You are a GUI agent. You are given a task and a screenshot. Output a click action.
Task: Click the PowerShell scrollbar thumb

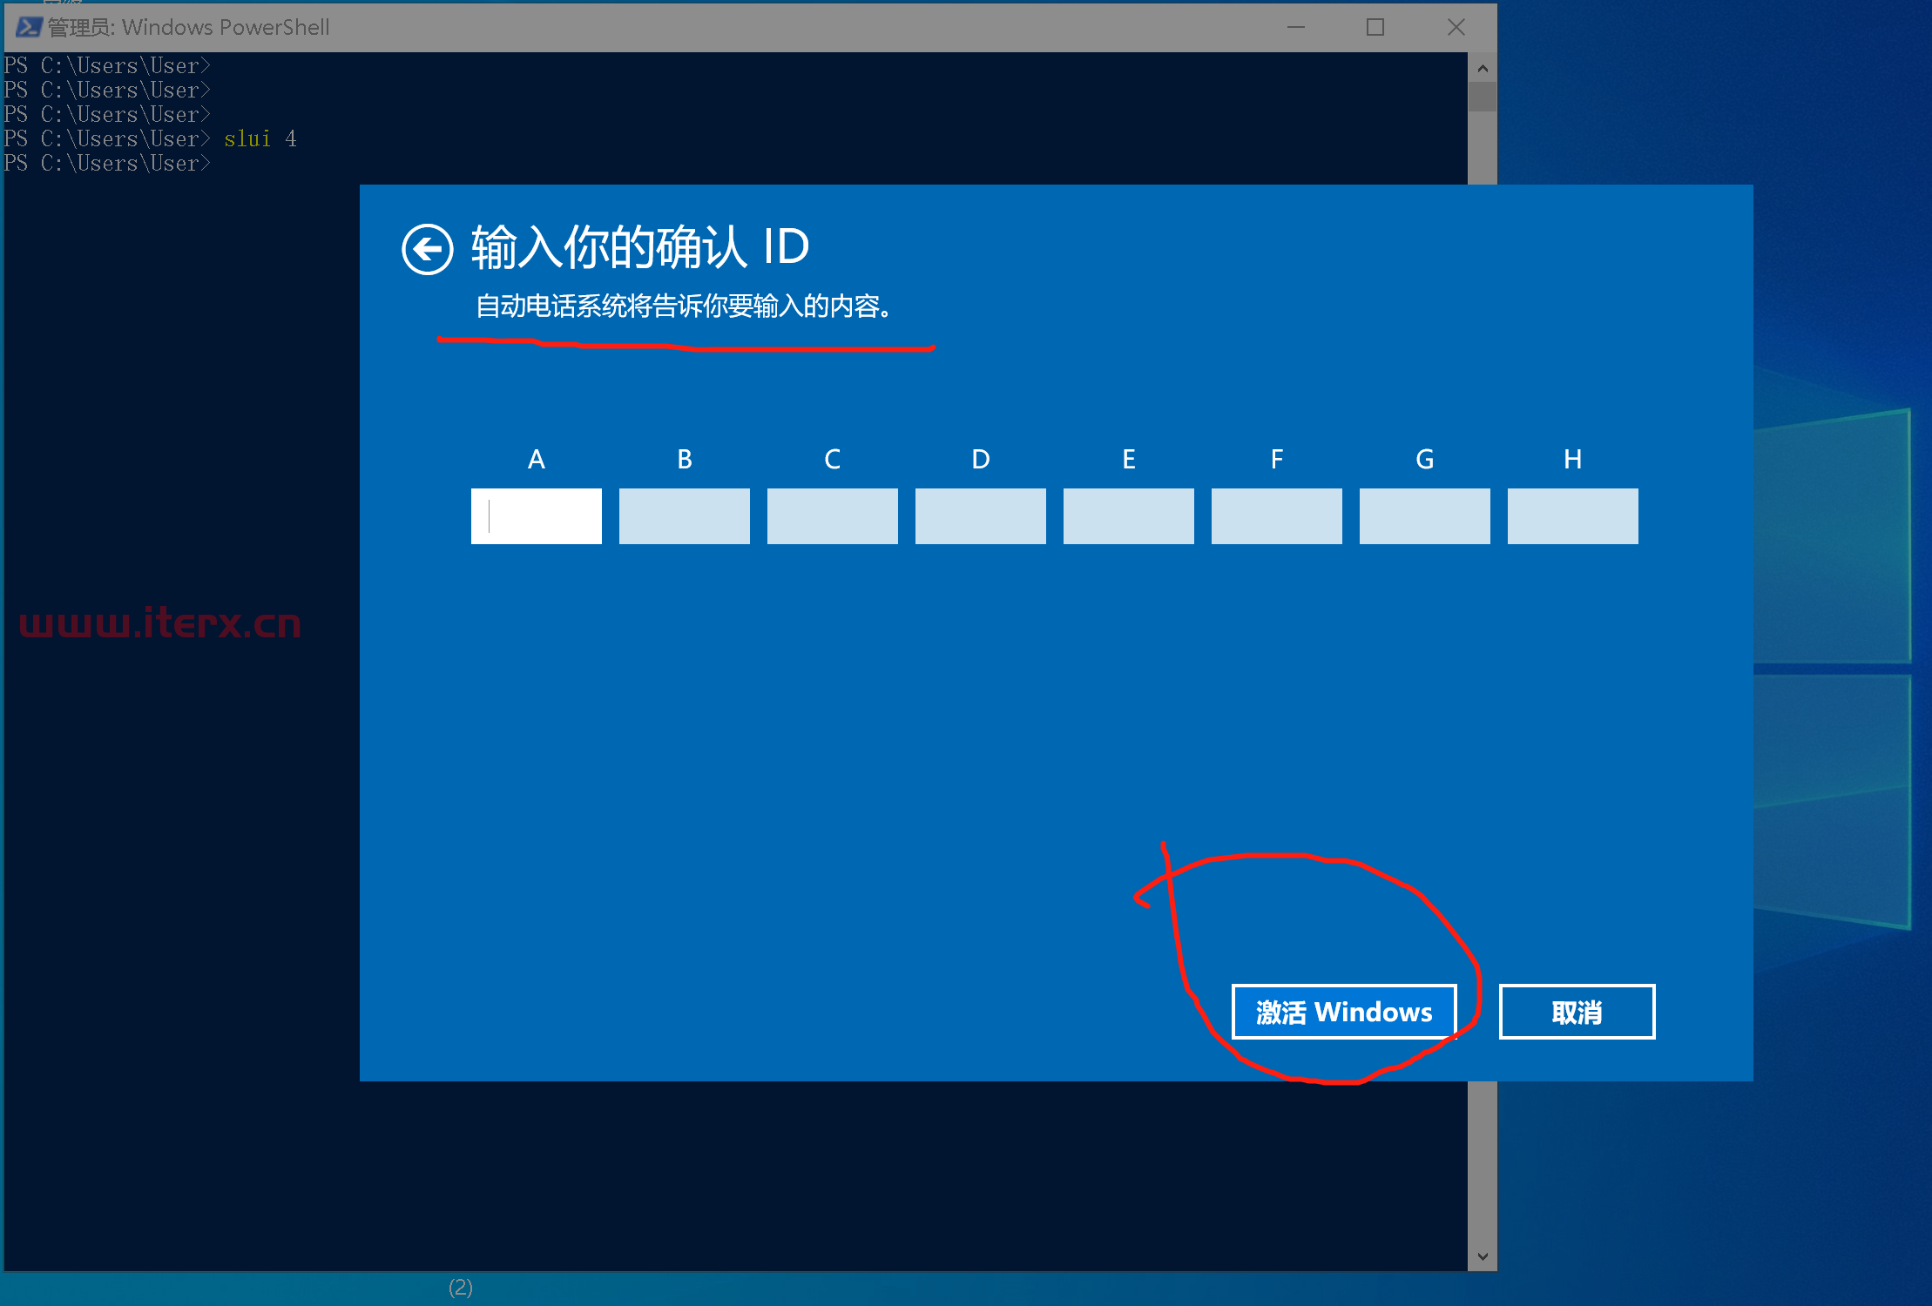point(1483,97)
